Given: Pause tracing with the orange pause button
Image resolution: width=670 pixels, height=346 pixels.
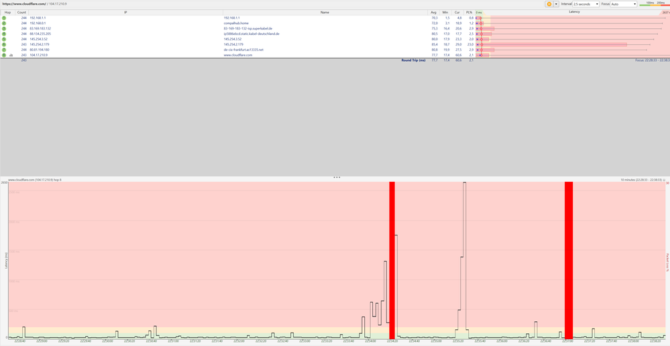Looking at the screenshot, I should [x=549, y=4].
